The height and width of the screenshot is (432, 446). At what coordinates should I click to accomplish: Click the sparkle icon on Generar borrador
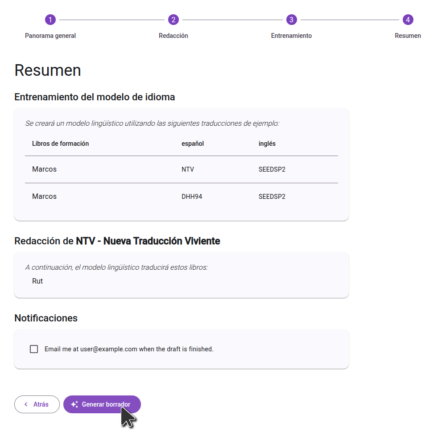(74, 404)
